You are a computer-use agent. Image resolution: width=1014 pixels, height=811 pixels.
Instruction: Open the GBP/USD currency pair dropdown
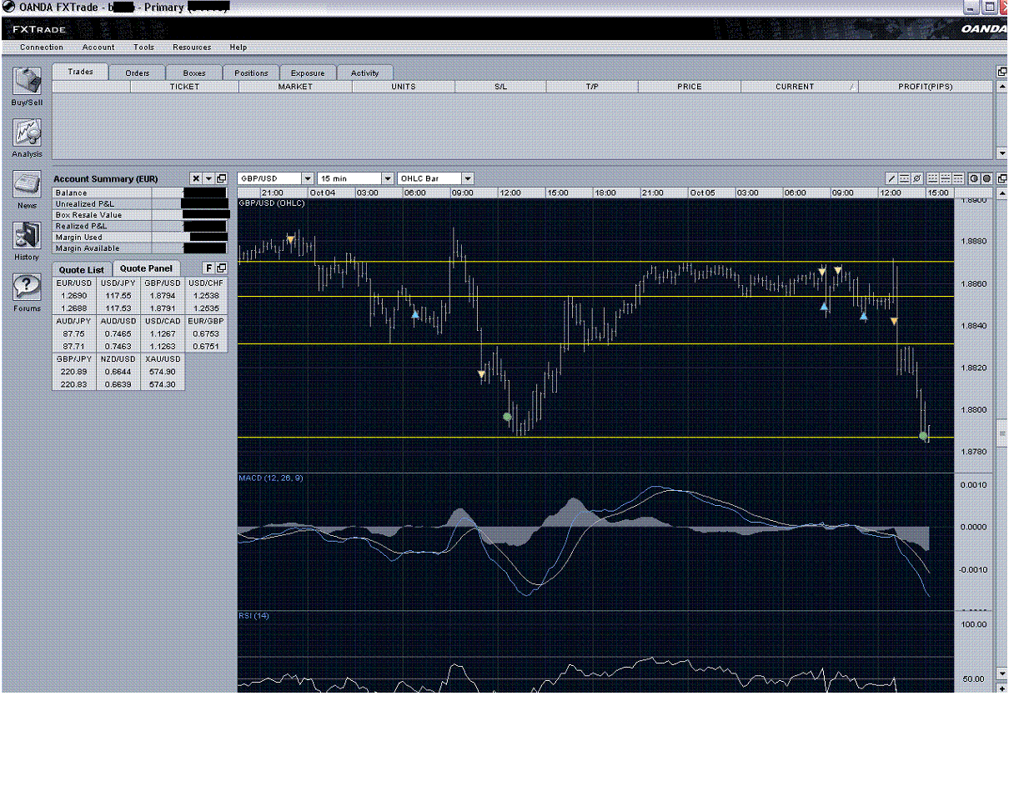pyautogui.click(x=308, y=178)
